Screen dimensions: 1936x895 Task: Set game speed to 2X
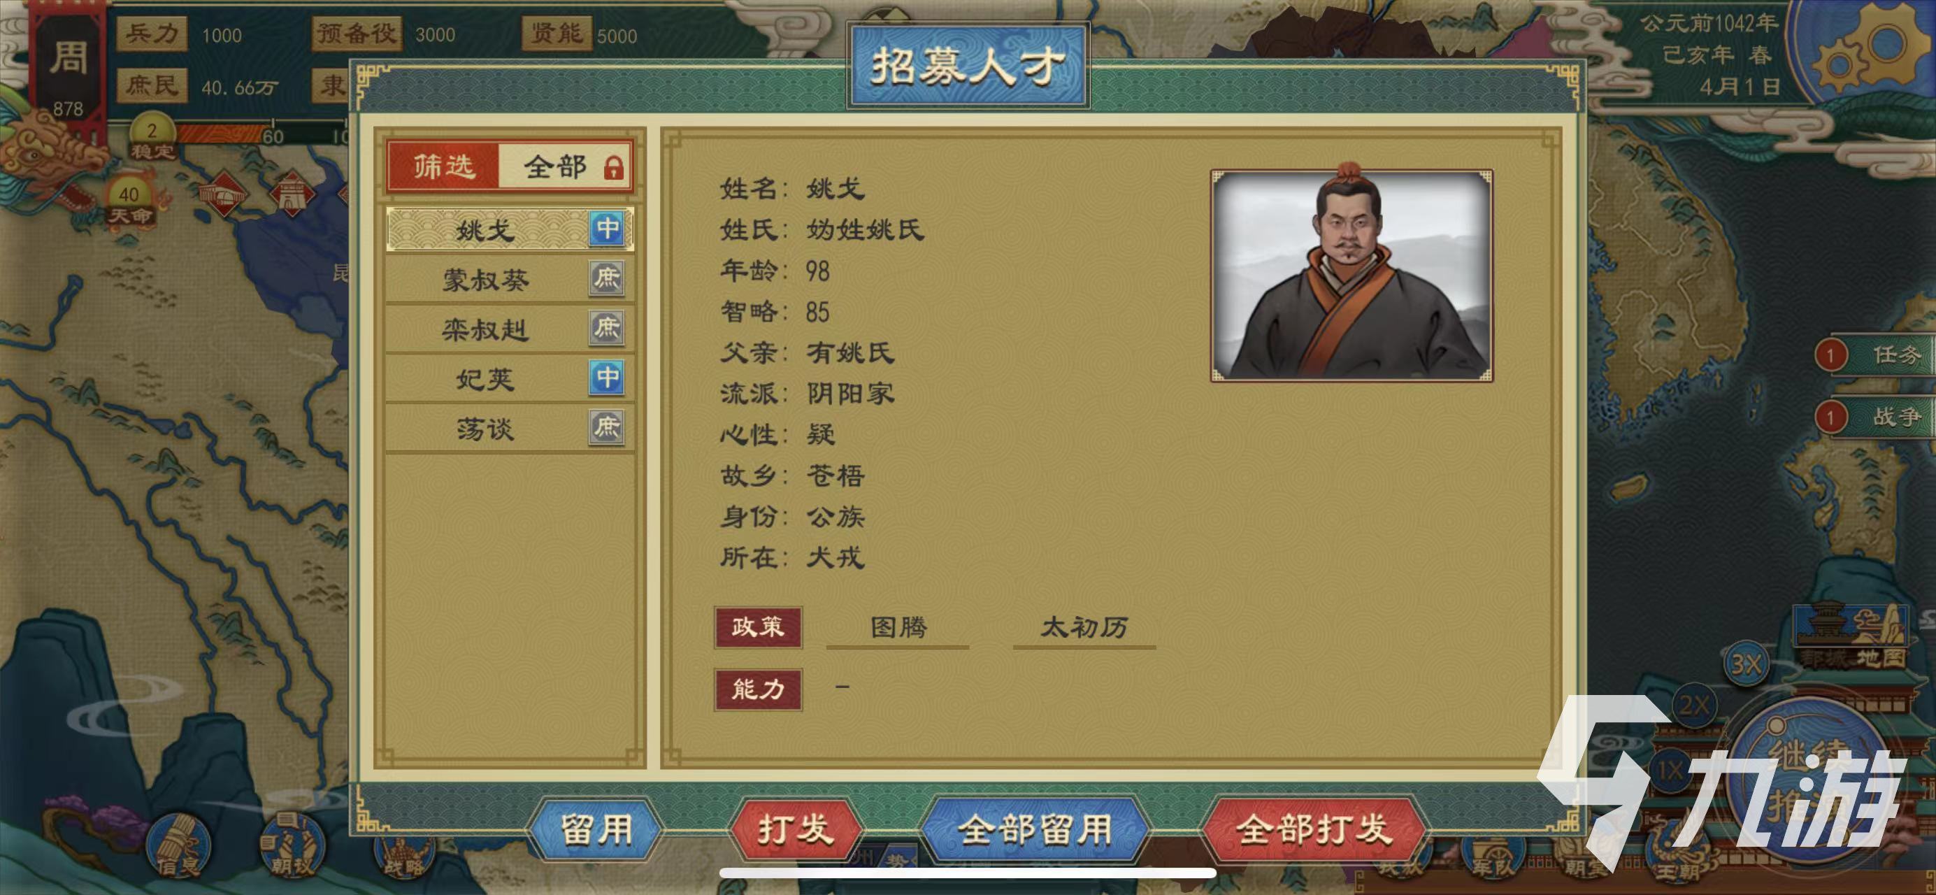[1694, 705]
